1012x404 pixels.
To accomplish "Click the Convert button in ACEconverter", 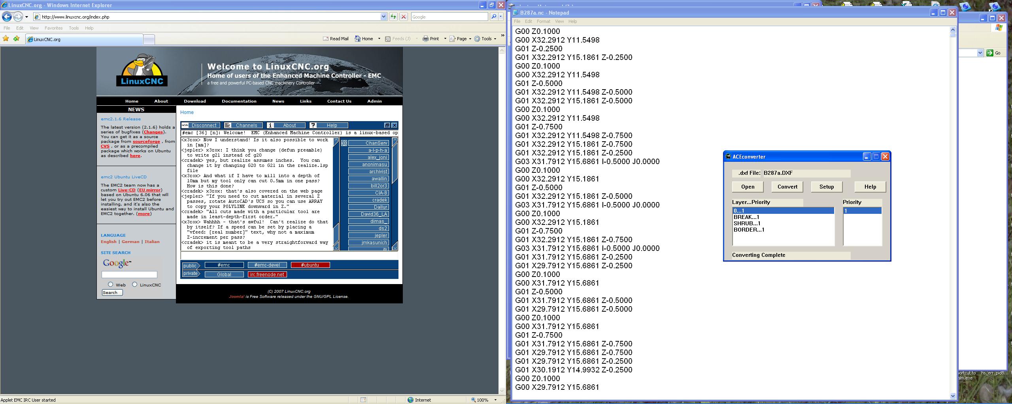I will click(x=787, y=187).
